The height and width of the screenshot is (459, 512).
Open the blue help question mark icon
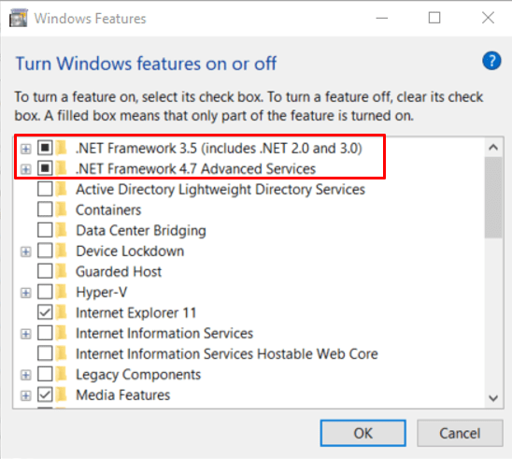pyautogui.click(x=491, y=61)
